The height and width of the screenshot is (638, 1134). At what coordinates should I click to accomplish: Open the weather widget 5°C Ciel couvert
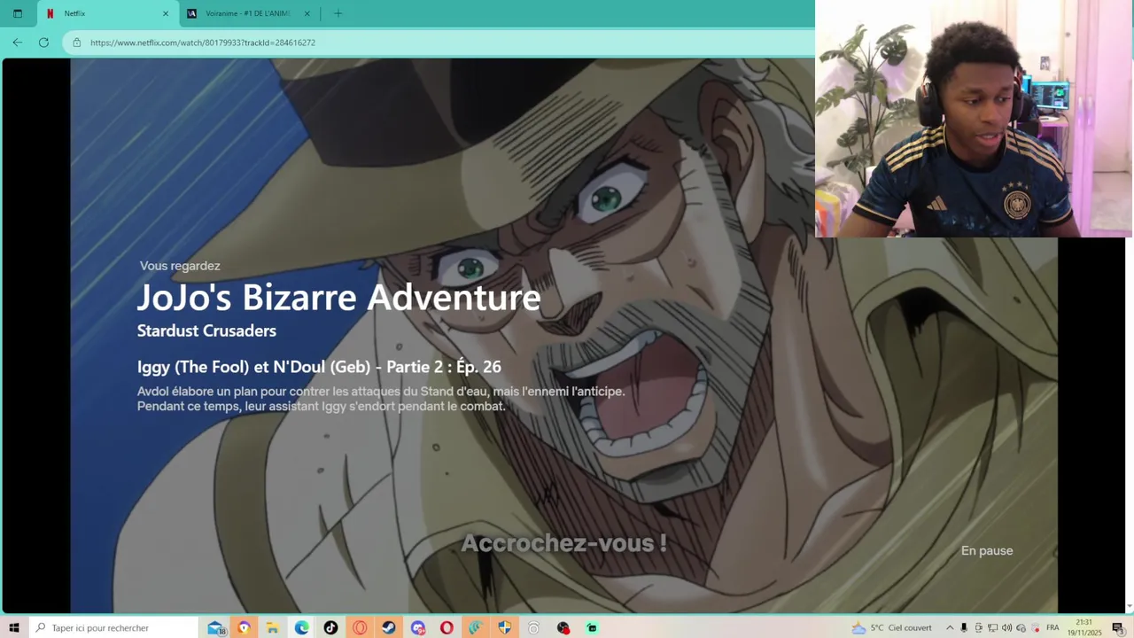pos(892,627)
